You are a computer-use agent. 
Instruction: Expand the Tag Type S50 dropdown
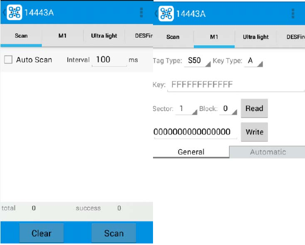click(x=197, y=61)
